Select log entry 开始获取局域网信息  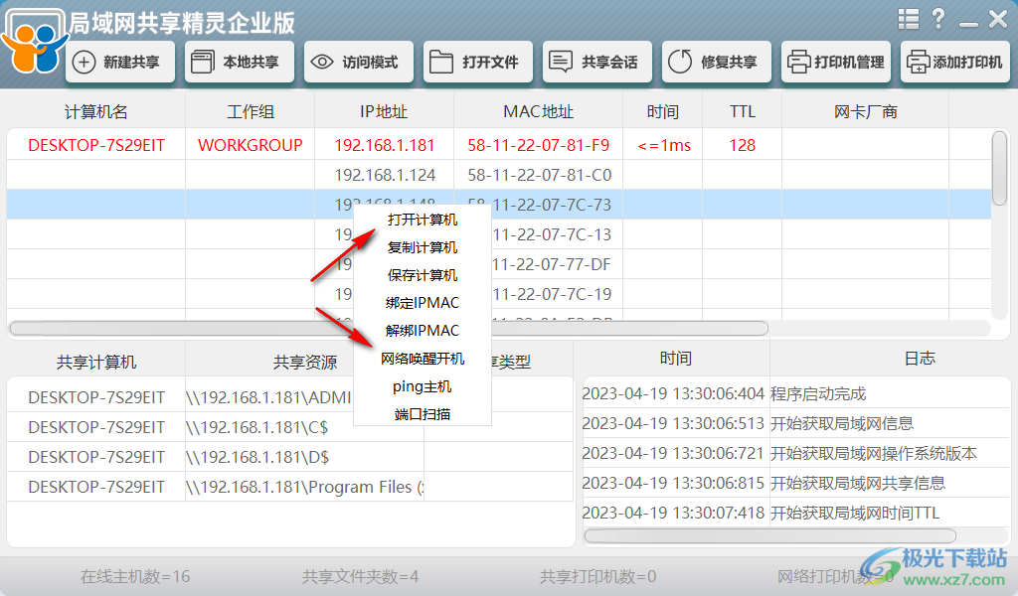point(842,423)
